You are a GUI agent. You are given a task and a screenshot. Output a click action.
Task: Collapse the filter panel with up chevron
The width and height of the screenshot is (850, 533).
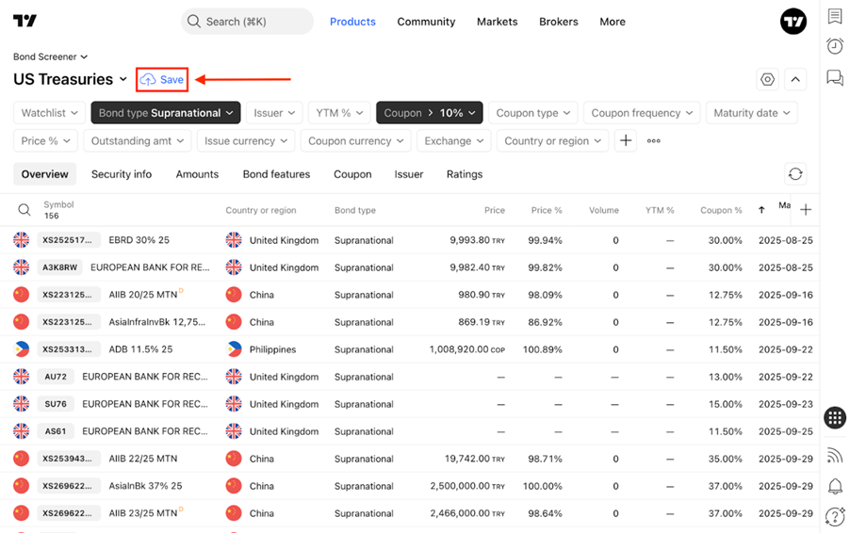[x=795, y=80]
